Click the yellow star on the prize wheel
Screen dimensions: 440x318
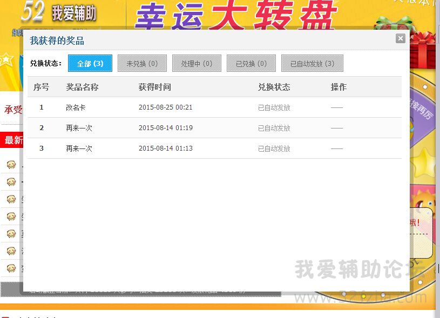(x=426, y=161)
